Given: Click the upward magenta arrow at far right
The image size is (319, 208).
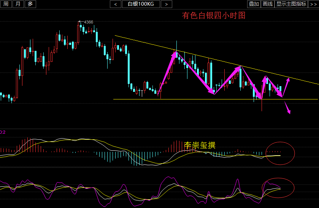Looking at the screenshot, I should (x=286, y=84).
